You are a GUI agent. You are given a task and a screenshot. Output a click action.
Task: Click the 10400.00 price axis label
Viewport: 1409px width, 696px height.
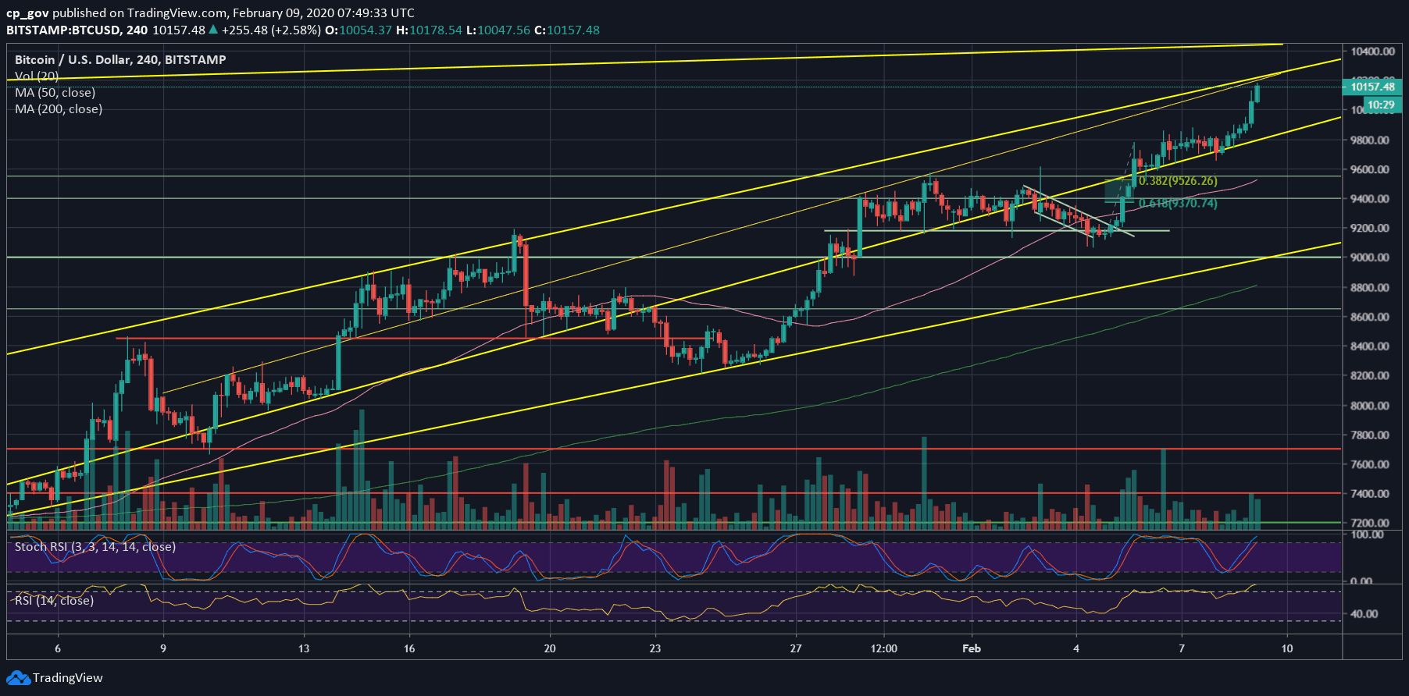tap(1373, 51)
